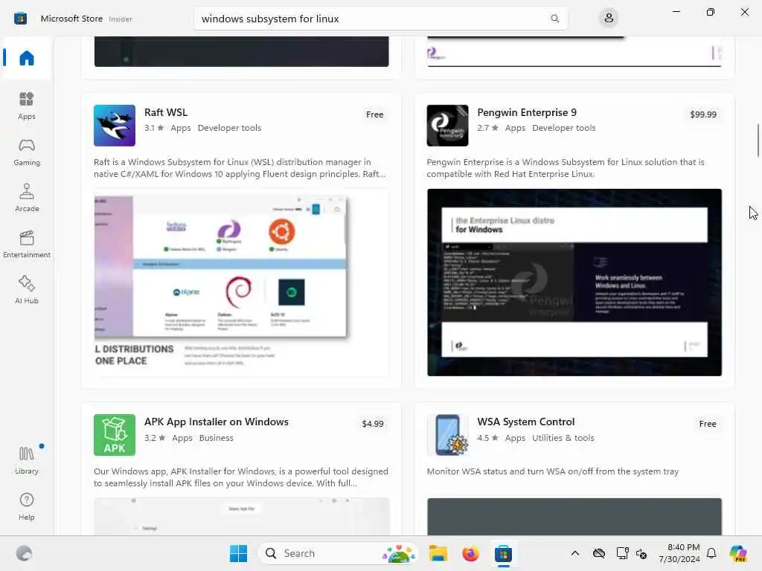
Task: Open the Library section
Action: pyautogui.click(x=27, y=460)
